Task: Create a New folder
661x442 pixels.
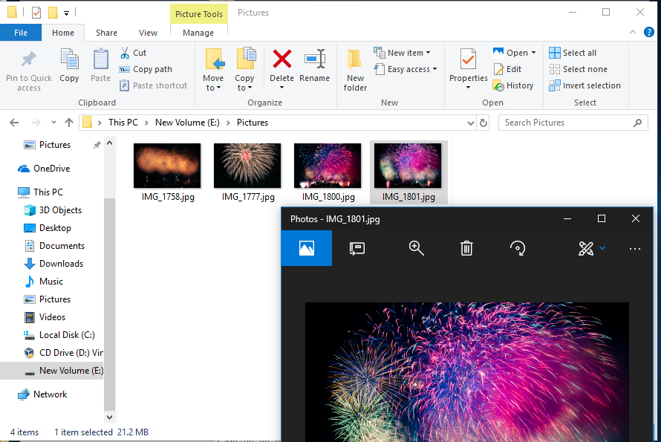Action: click(355, 70)
